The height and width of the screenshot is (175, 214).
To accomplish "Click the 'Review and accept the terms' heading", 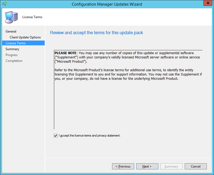I will pyautogui.click(x=97, y=33).
